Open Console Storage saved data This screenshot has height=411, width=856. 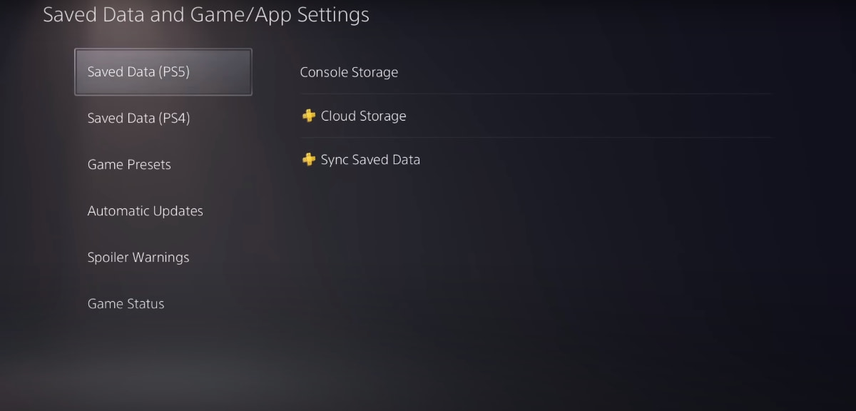pyautogui.click(x=536, y=72)
